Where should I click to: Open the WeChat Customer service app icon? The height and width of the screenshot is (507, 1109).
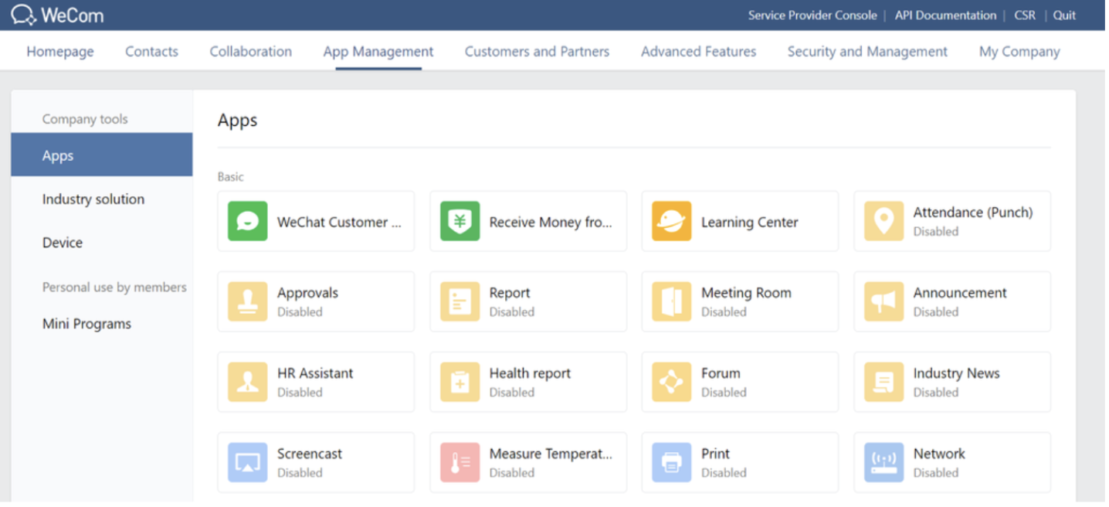248,222
